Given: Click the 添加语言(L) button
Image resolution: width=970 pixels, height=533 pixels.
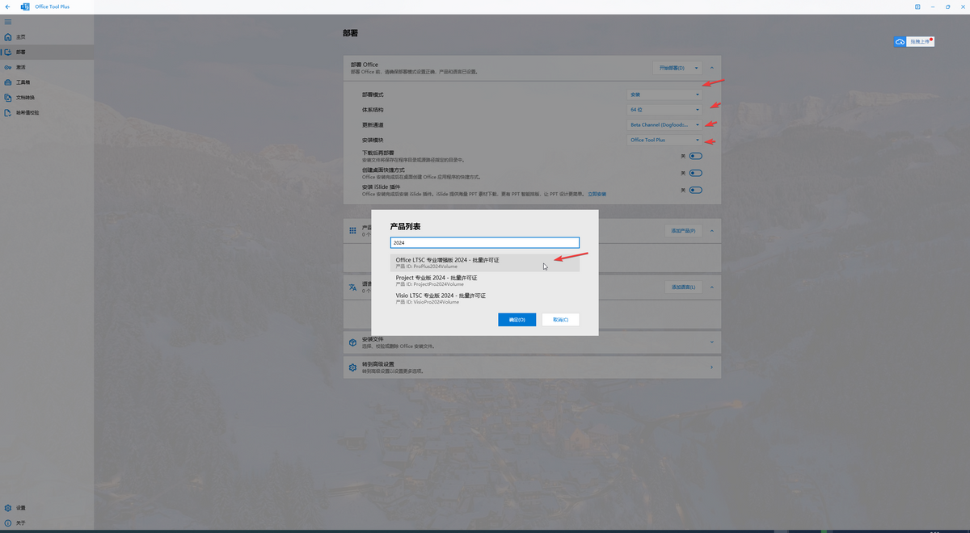Looking at the screenshot, I should 683,287.
